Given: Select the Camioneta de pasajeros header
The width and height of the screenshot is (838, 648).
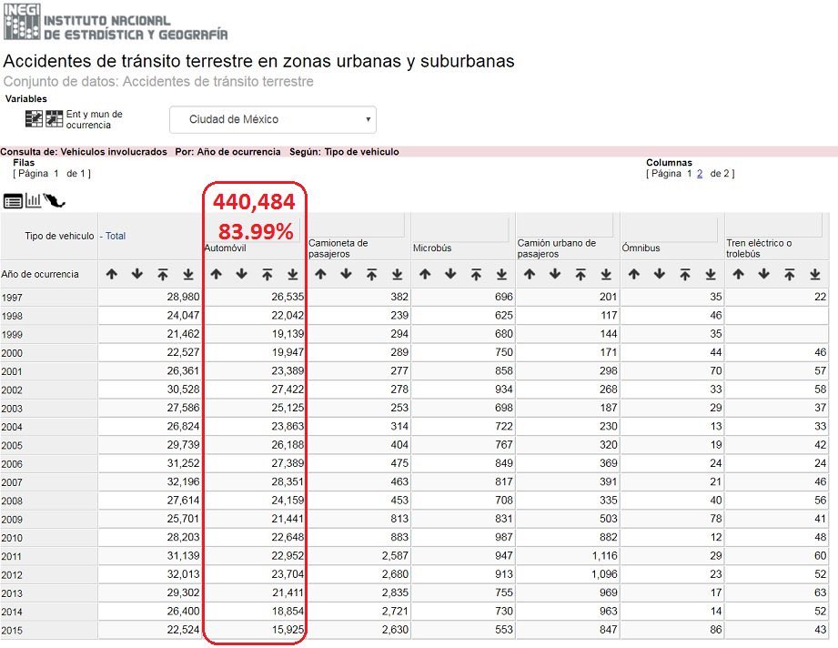Looking at the screenshot, I should click(338, 248).
